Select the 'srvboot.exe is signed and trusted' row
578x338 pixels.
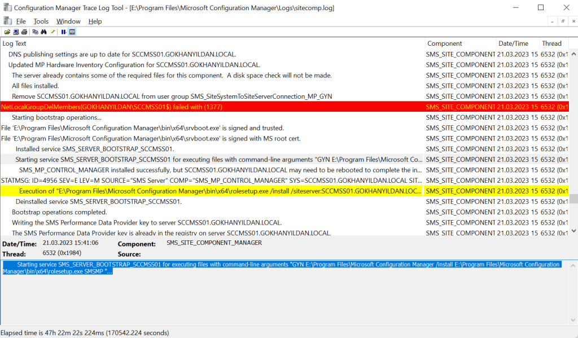[x=284, y=128]
